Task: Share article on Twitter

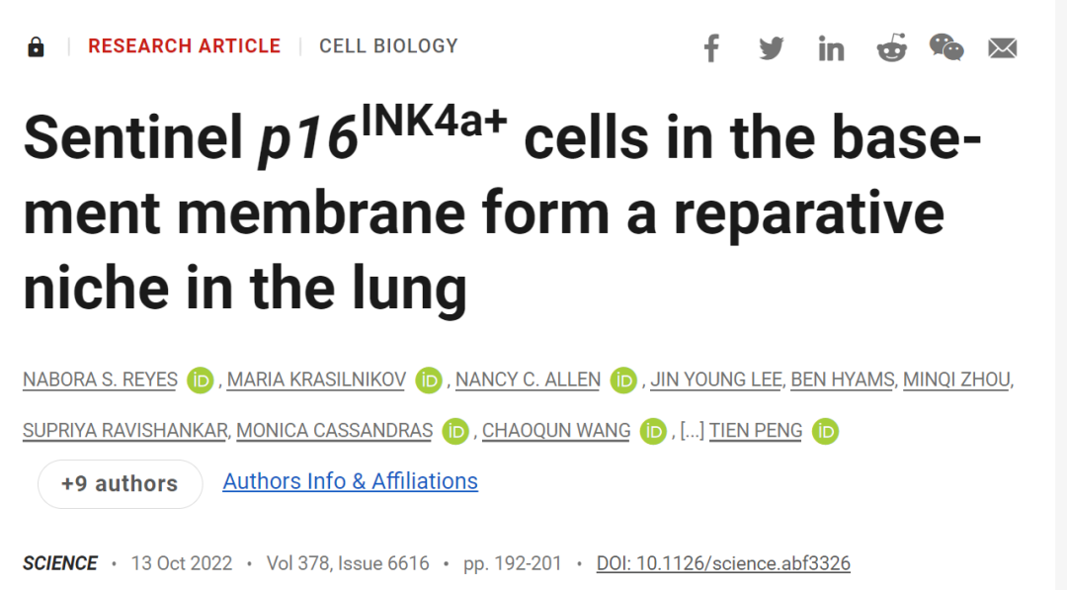Action: pos(772,47)
